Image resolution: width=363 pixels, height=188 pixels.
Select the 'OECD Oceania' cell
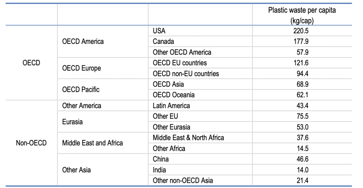(174, 95)
